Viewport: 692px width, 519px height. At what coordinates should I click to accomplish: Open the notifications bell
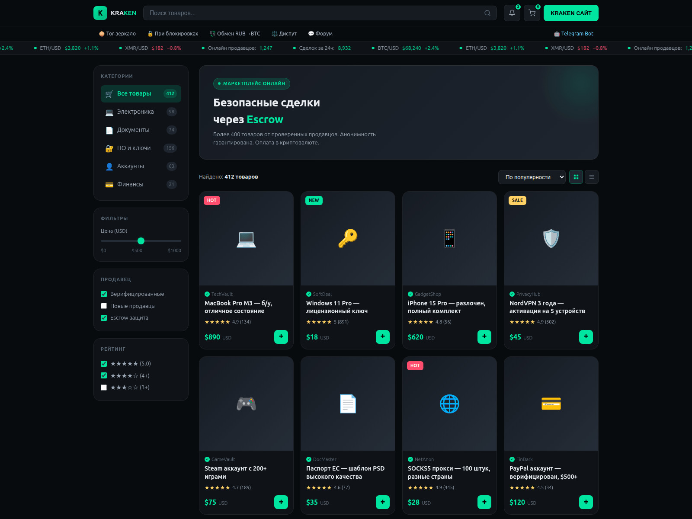coord(512,13)
